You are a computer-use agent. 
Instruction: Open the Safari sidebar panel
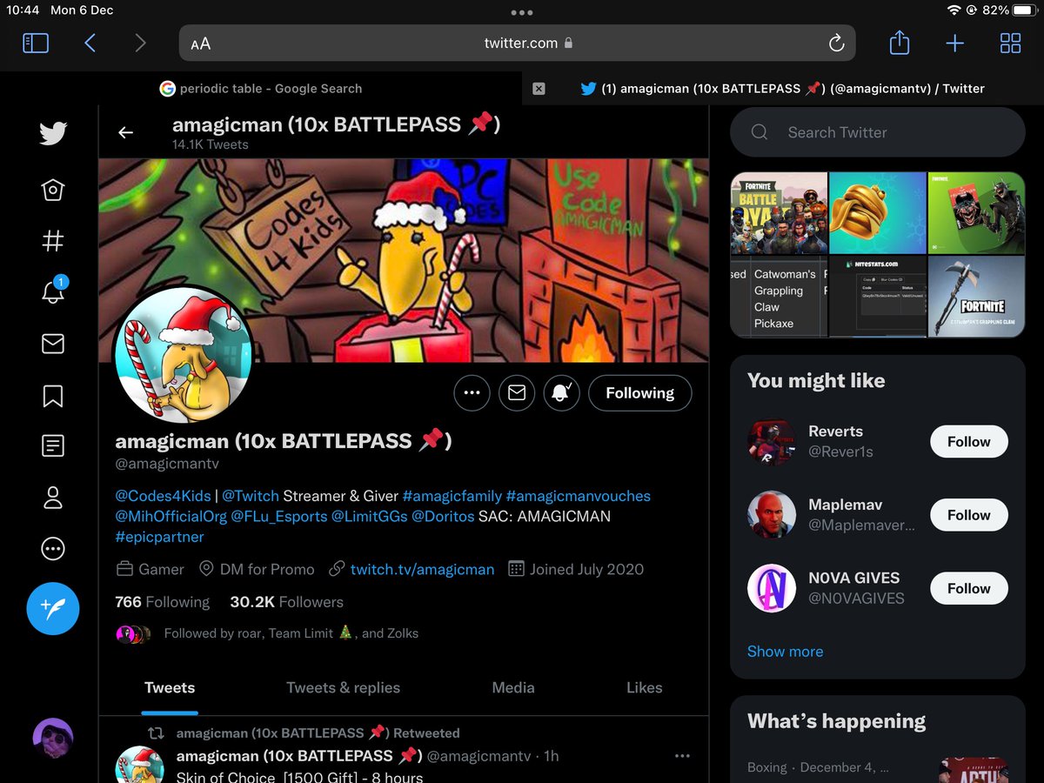point(36,43)
